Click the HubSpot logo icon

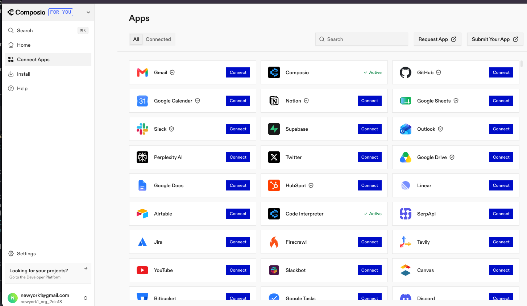click(x=274, y=185)
